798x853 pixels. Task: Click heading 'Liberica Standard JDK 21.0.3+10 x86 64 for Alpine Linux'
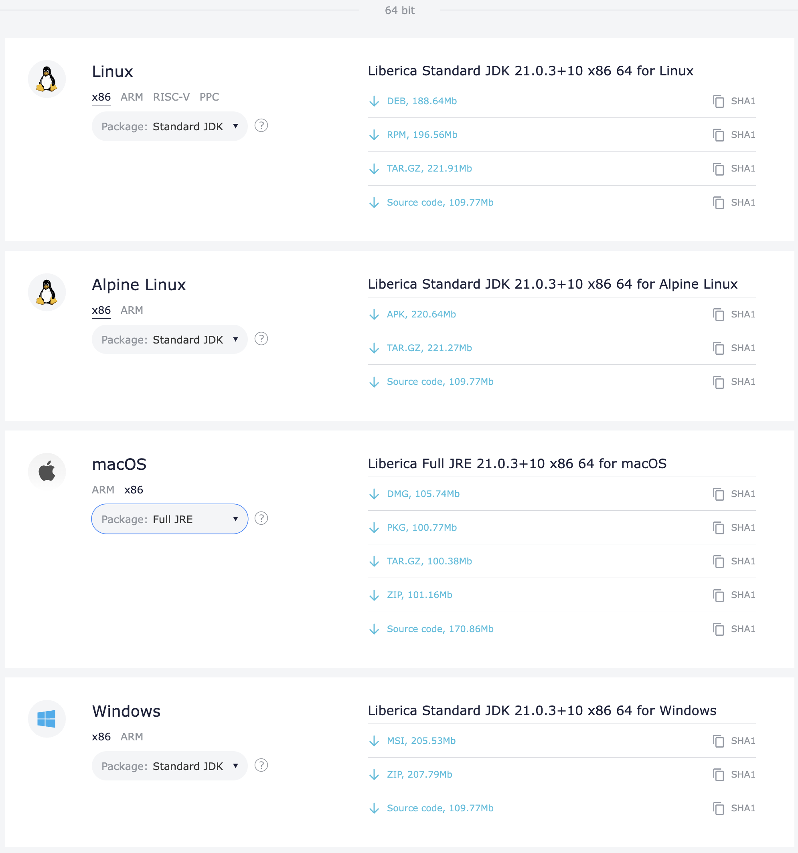coord(553,284)
